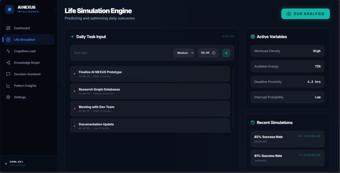Open the 81% Success Rate simulation
This screenshot has height=173, width=340.
287,158
